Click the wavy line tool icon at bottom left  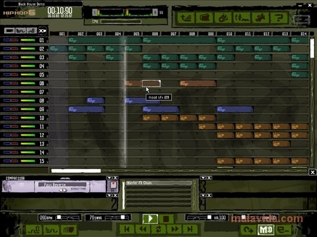pyautogui.click(x=34, y=229)
